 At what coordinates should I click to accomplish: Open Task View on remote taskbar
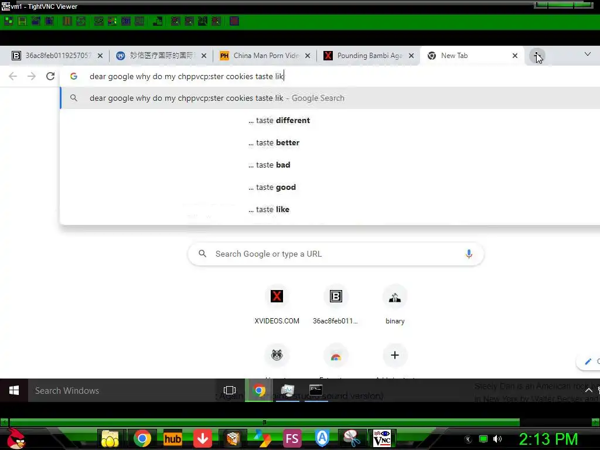(x=229, y=390)
